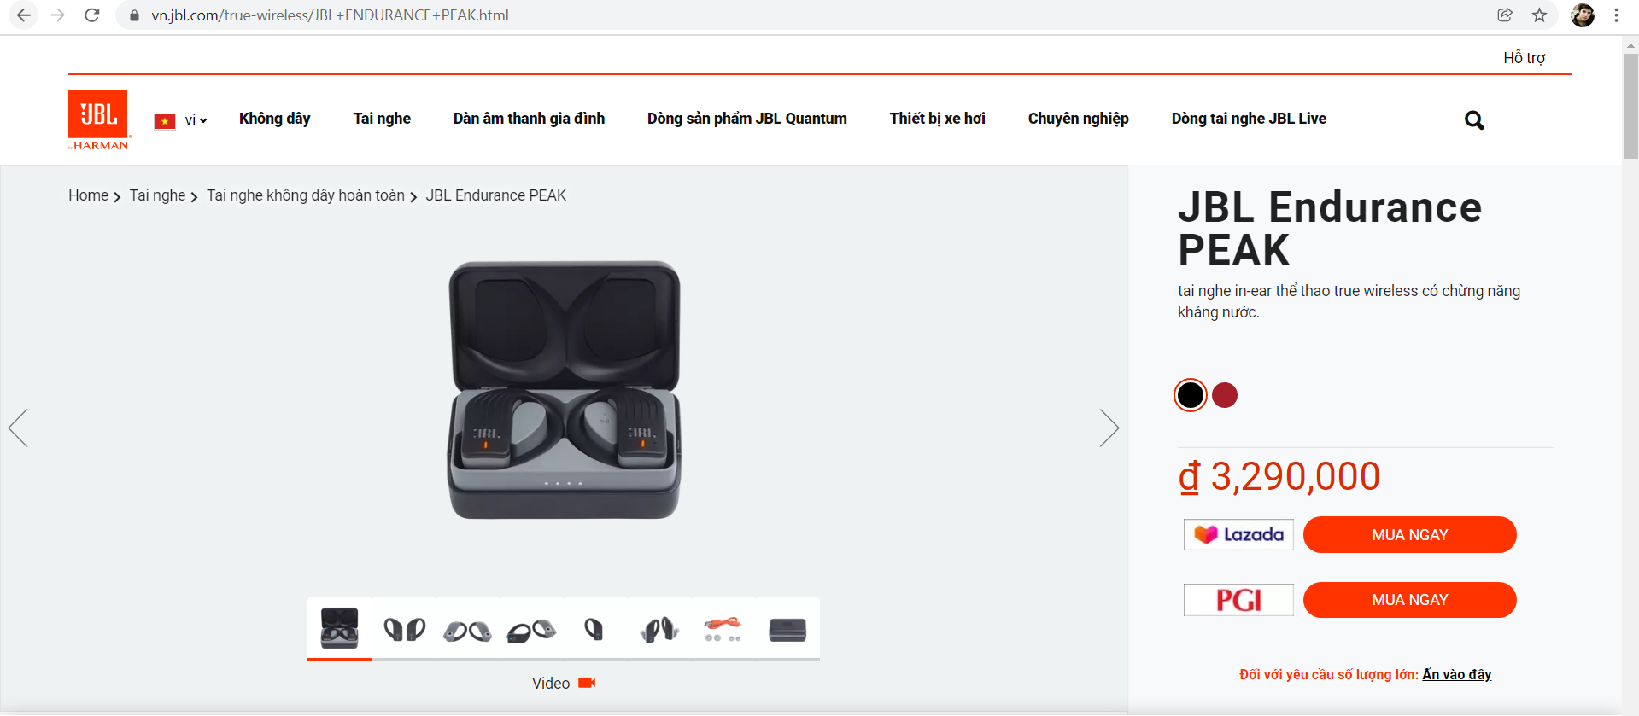Viewport: 1639px width, 716px height.
Task: Open the site search magnifier icon
Action: (1473, 120)
